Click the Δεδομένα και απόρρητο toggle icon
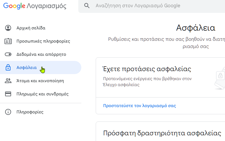 coord(8,54)
